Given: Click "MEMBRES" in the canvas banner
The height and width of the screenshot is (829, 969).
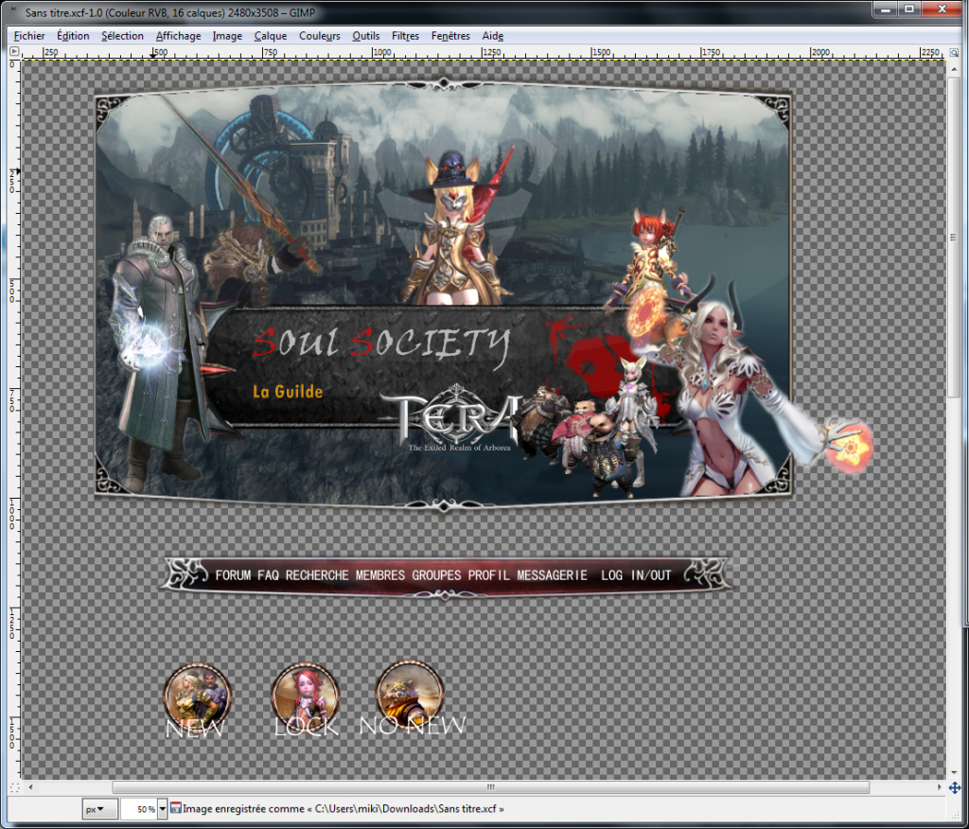Looking at the screenshot, I should tap(380, 575).
